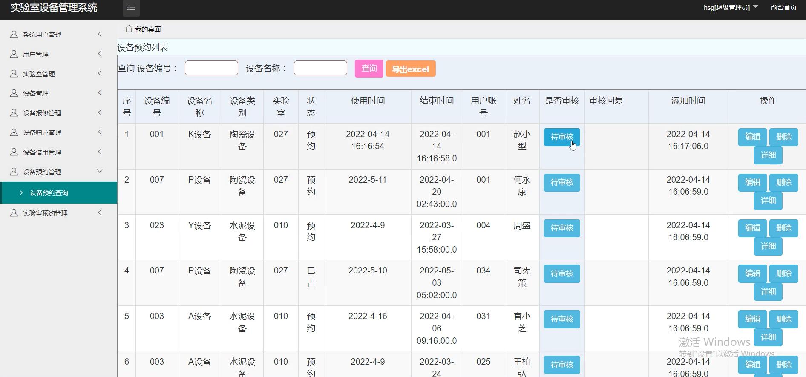This screenshot has height=377, width=806.
Task: Click 待审核 for 官小芝 row
Action: [x=562, y=319]
